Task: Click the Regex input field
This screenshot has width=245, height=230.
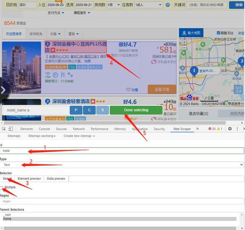Action: 122,201
